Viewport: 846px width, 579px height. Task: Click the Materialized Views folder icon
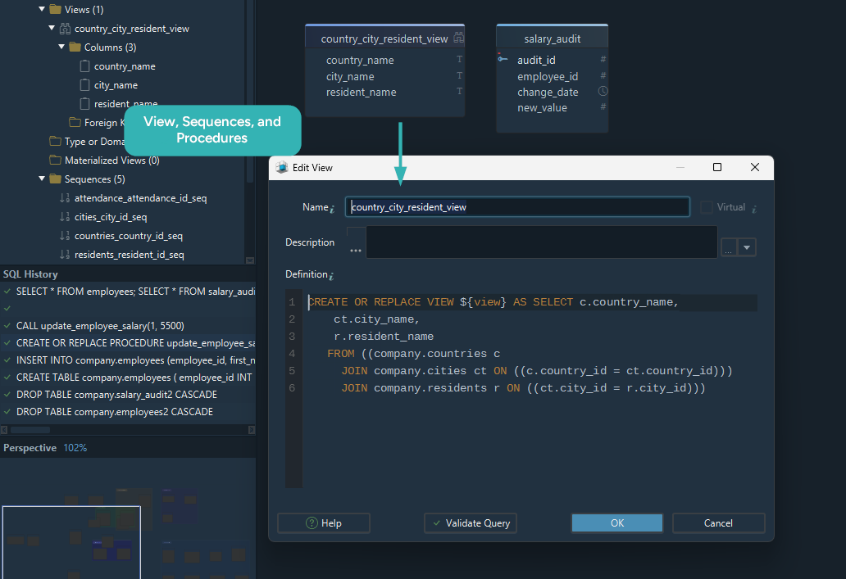click(x=55, y=160)
